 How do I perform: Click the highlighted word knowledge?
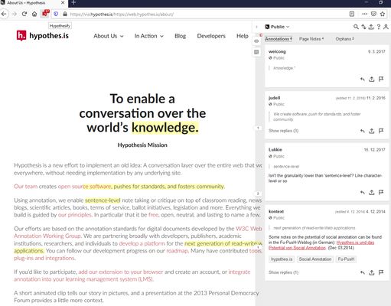(x=165, y=128)
